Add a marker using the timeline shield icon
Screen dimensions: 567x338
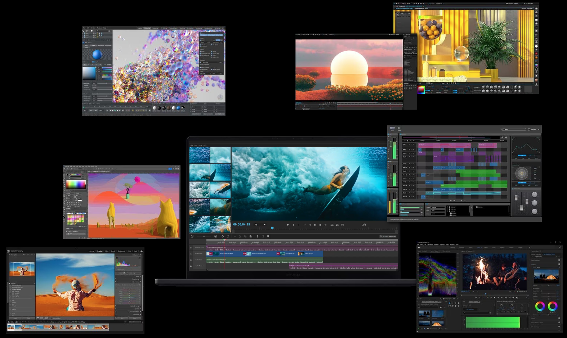[x=268, y=236]
